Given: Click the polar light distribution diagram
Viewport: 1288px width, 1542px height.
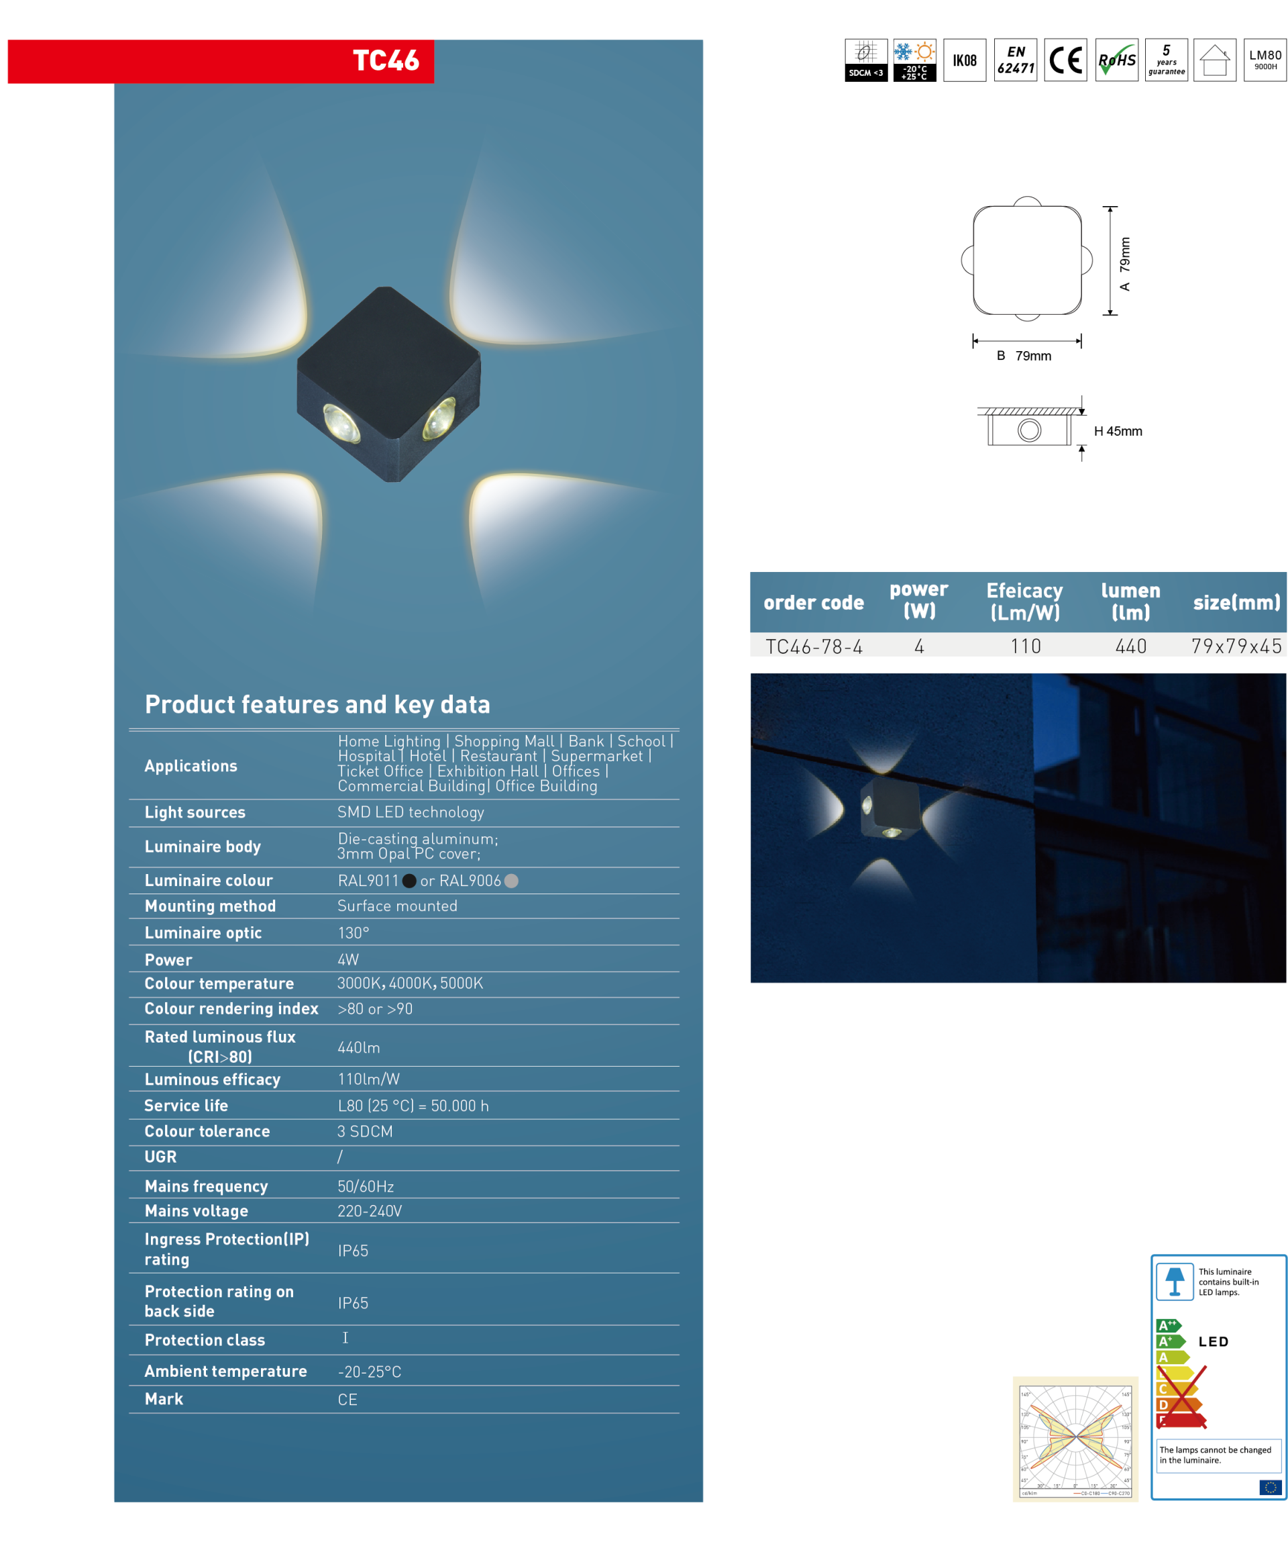Looking at the screenshot, I should click(1075, 1439).
